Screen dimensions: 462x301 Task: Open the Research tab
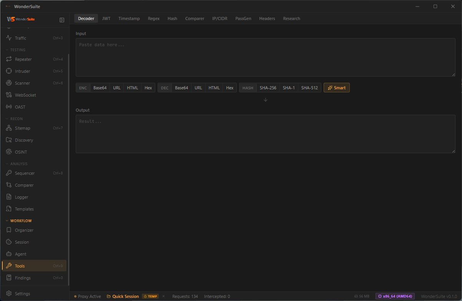point(292,18)
